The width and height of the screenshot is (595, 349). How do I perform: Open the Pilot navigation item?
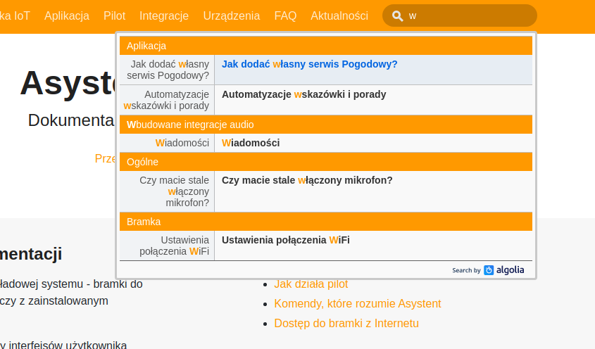114,15
